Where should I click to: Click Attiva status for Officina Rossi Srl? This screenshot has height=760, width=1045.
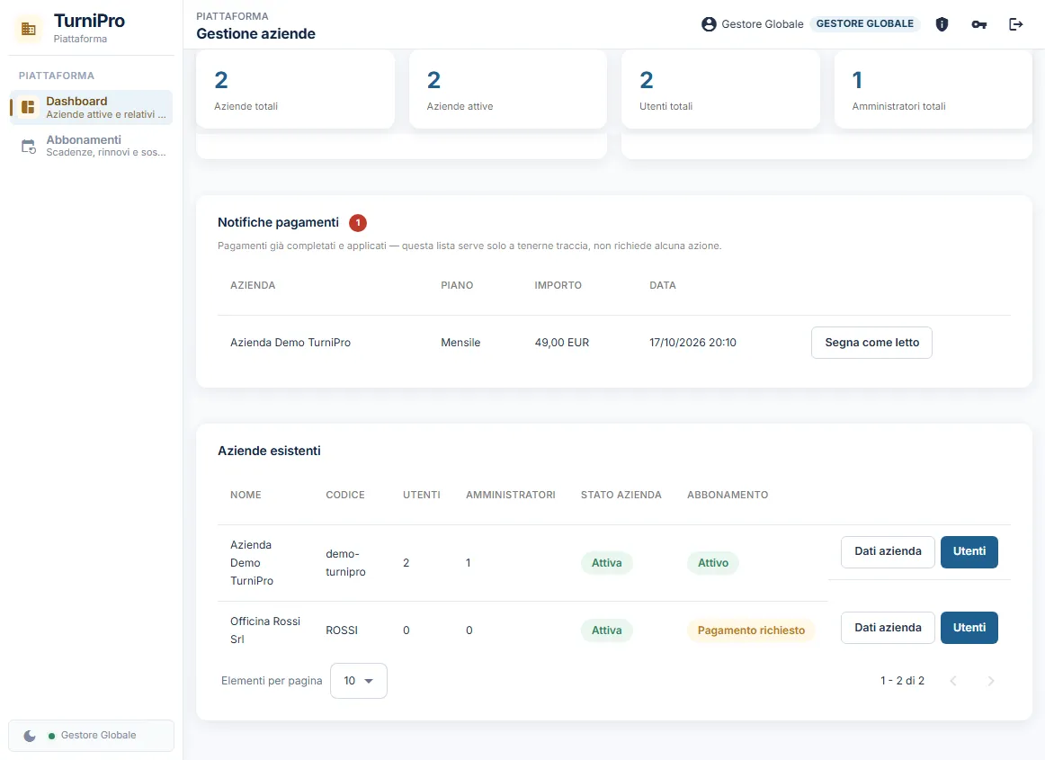[x=606, y=630]
